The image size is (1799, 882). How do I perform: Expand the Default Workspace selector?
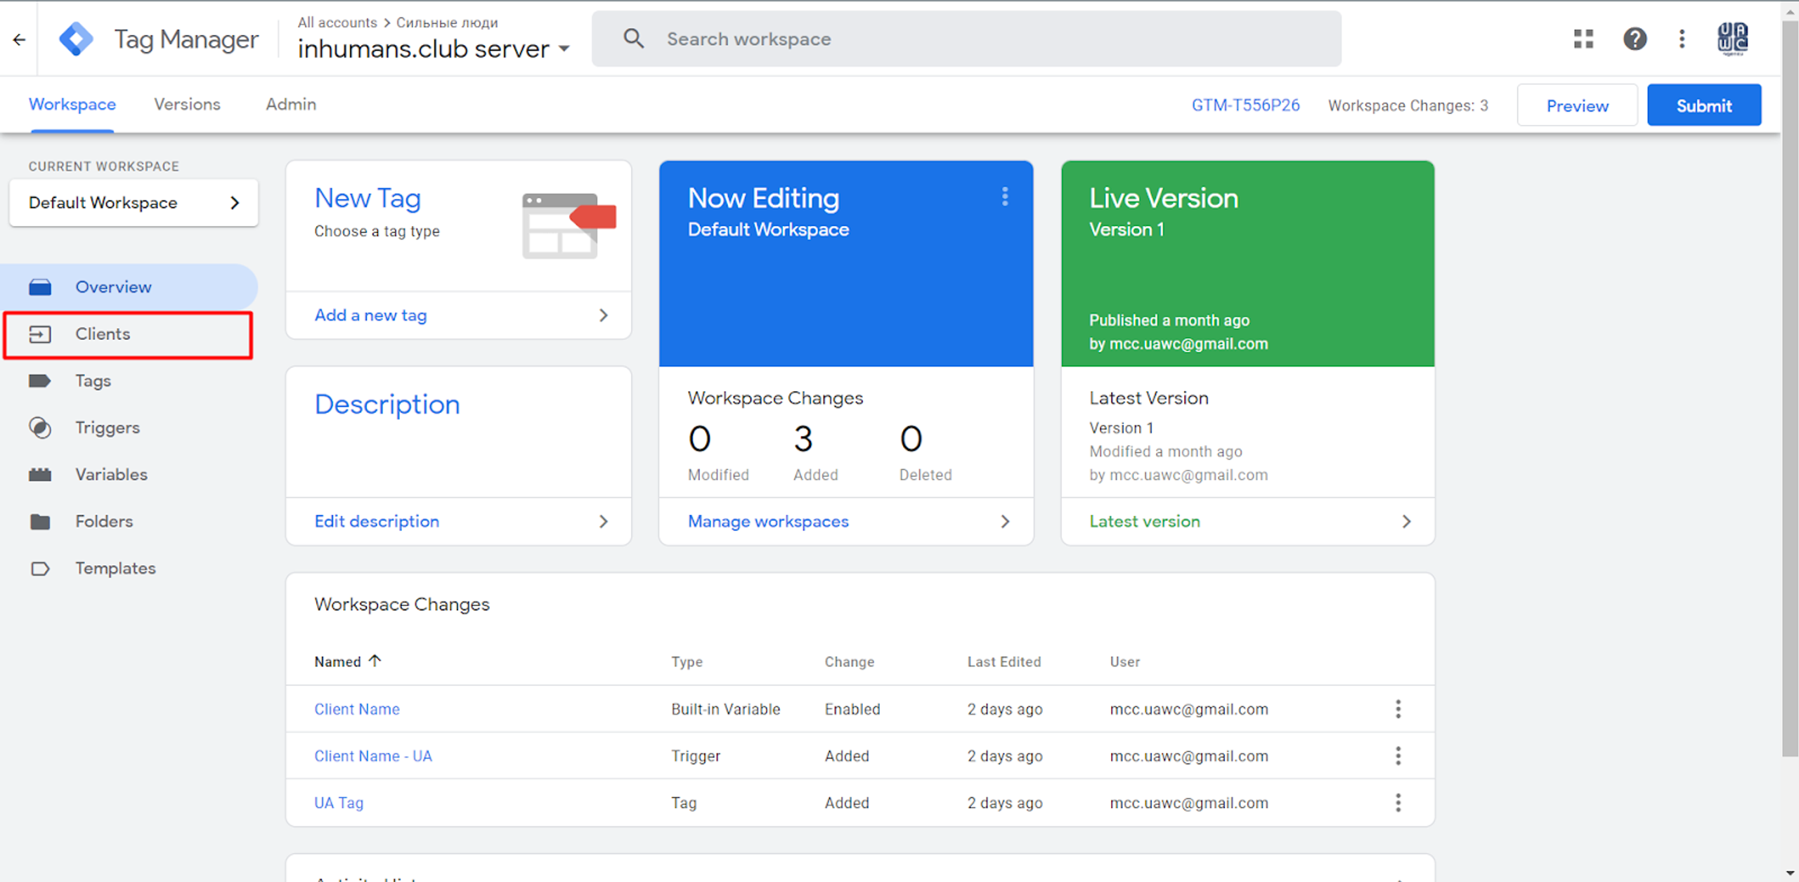(134, 203)
